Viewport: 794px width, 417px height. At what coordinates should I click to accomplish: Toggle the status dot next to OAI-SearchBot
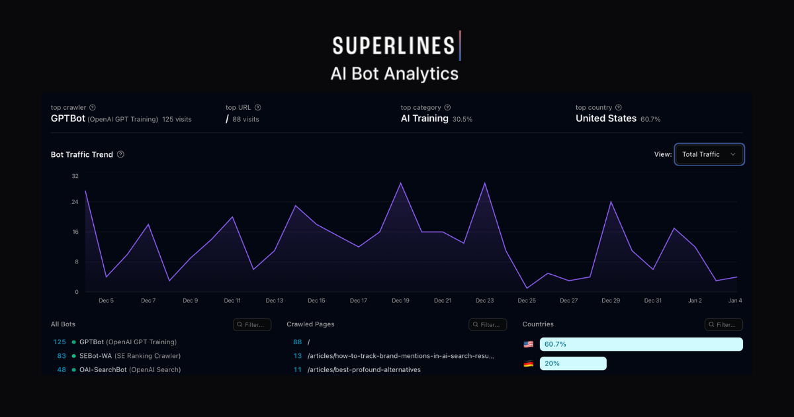click(x=73, y=369)
